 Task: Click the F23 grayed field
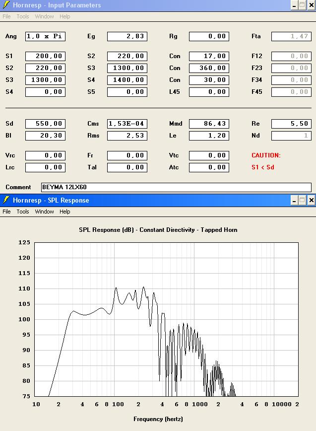click(291, 68)
